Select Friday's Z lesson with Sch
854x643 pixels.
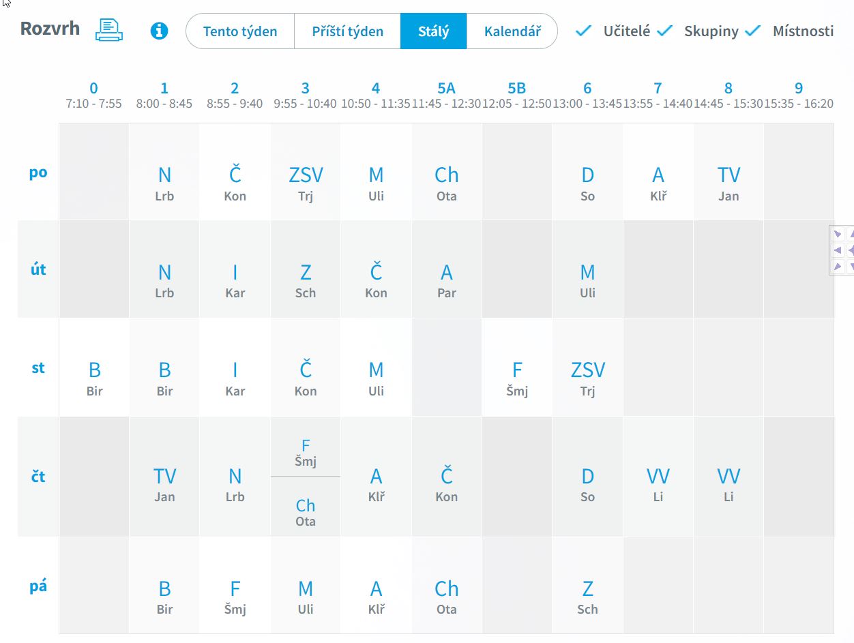587,597
